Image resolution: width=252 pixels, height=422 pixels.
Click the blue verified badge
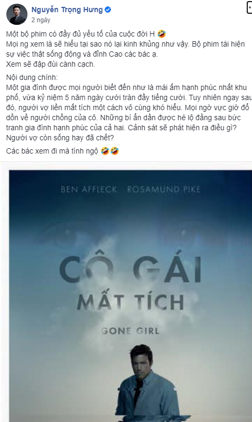(x=108, y=10)
